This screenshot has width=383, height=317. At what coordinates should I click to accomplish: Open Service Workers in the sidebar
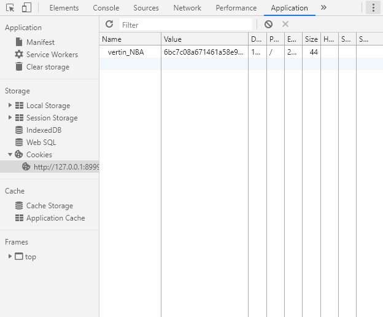pos(52,55)
